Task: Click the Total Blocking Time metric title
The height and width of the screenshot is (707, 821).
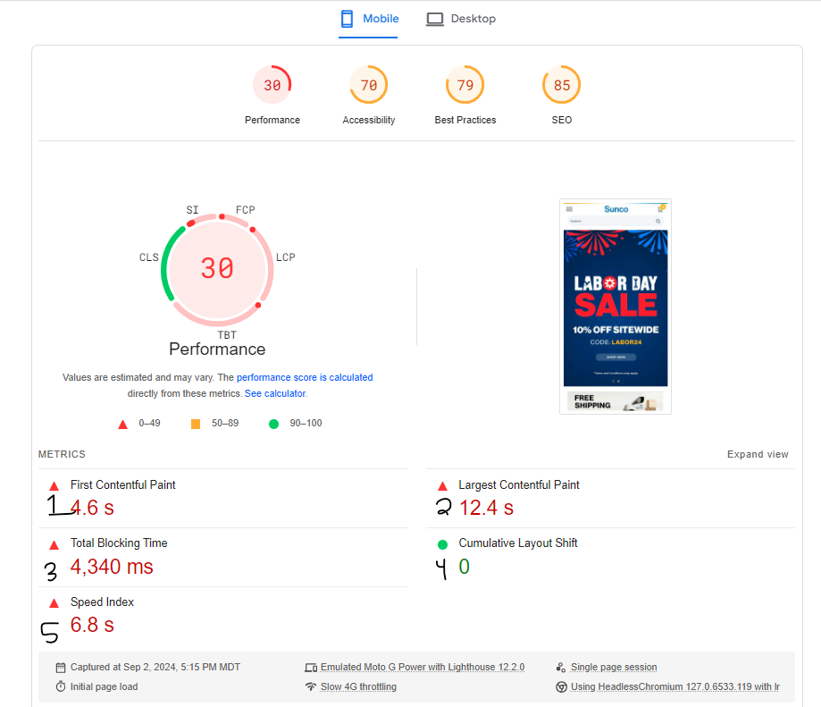Action: pos(119,543)
